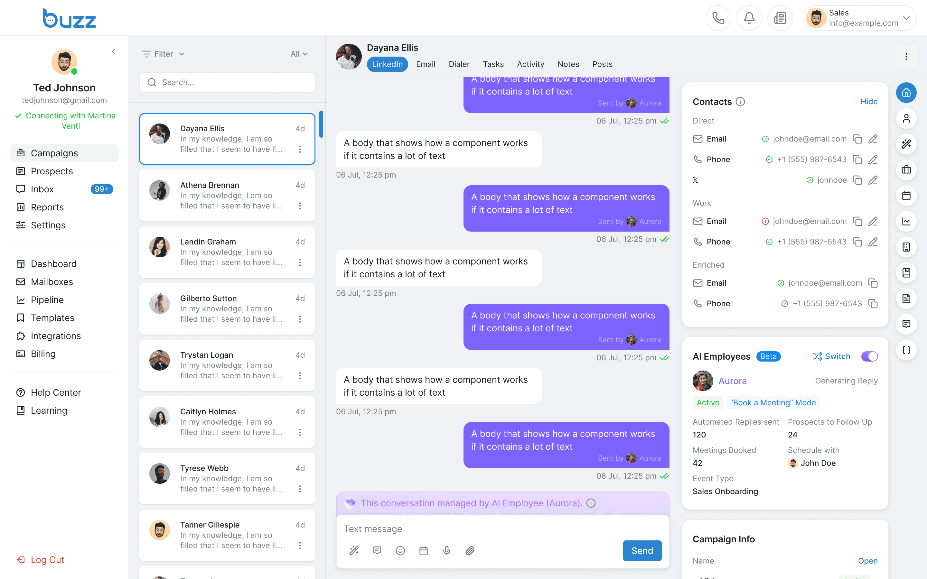
Task: Copy the Enriched phone number
Action: point(873,304)
